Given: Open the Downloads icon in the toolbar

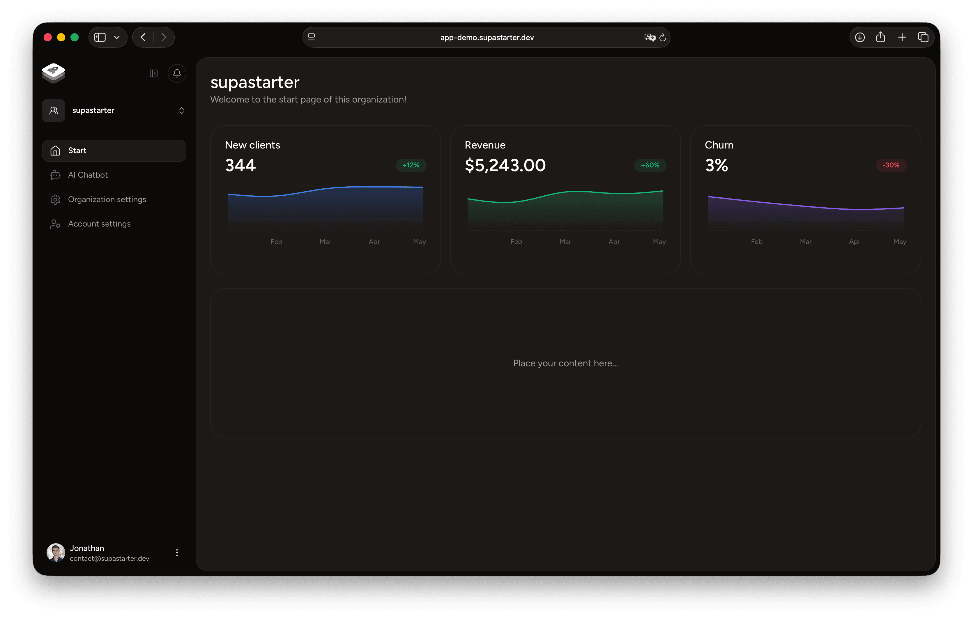Looking at the screenshot, I should click(x=860, y=37).
